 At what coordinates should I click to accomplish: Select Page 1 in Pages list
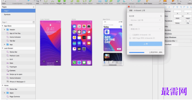[x=18, y=11]
